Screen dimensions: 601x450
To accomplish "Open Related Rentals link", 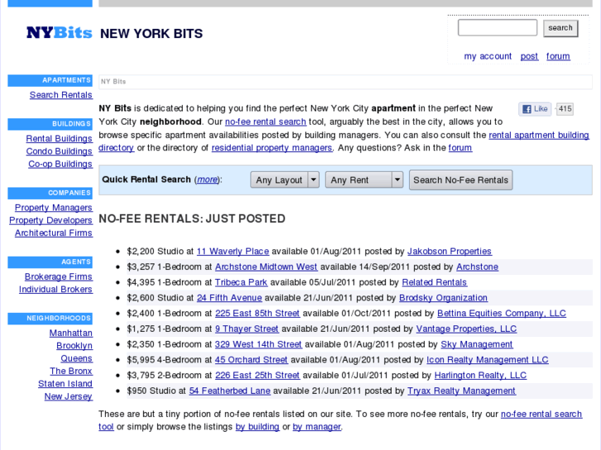I will pos(434,282).
